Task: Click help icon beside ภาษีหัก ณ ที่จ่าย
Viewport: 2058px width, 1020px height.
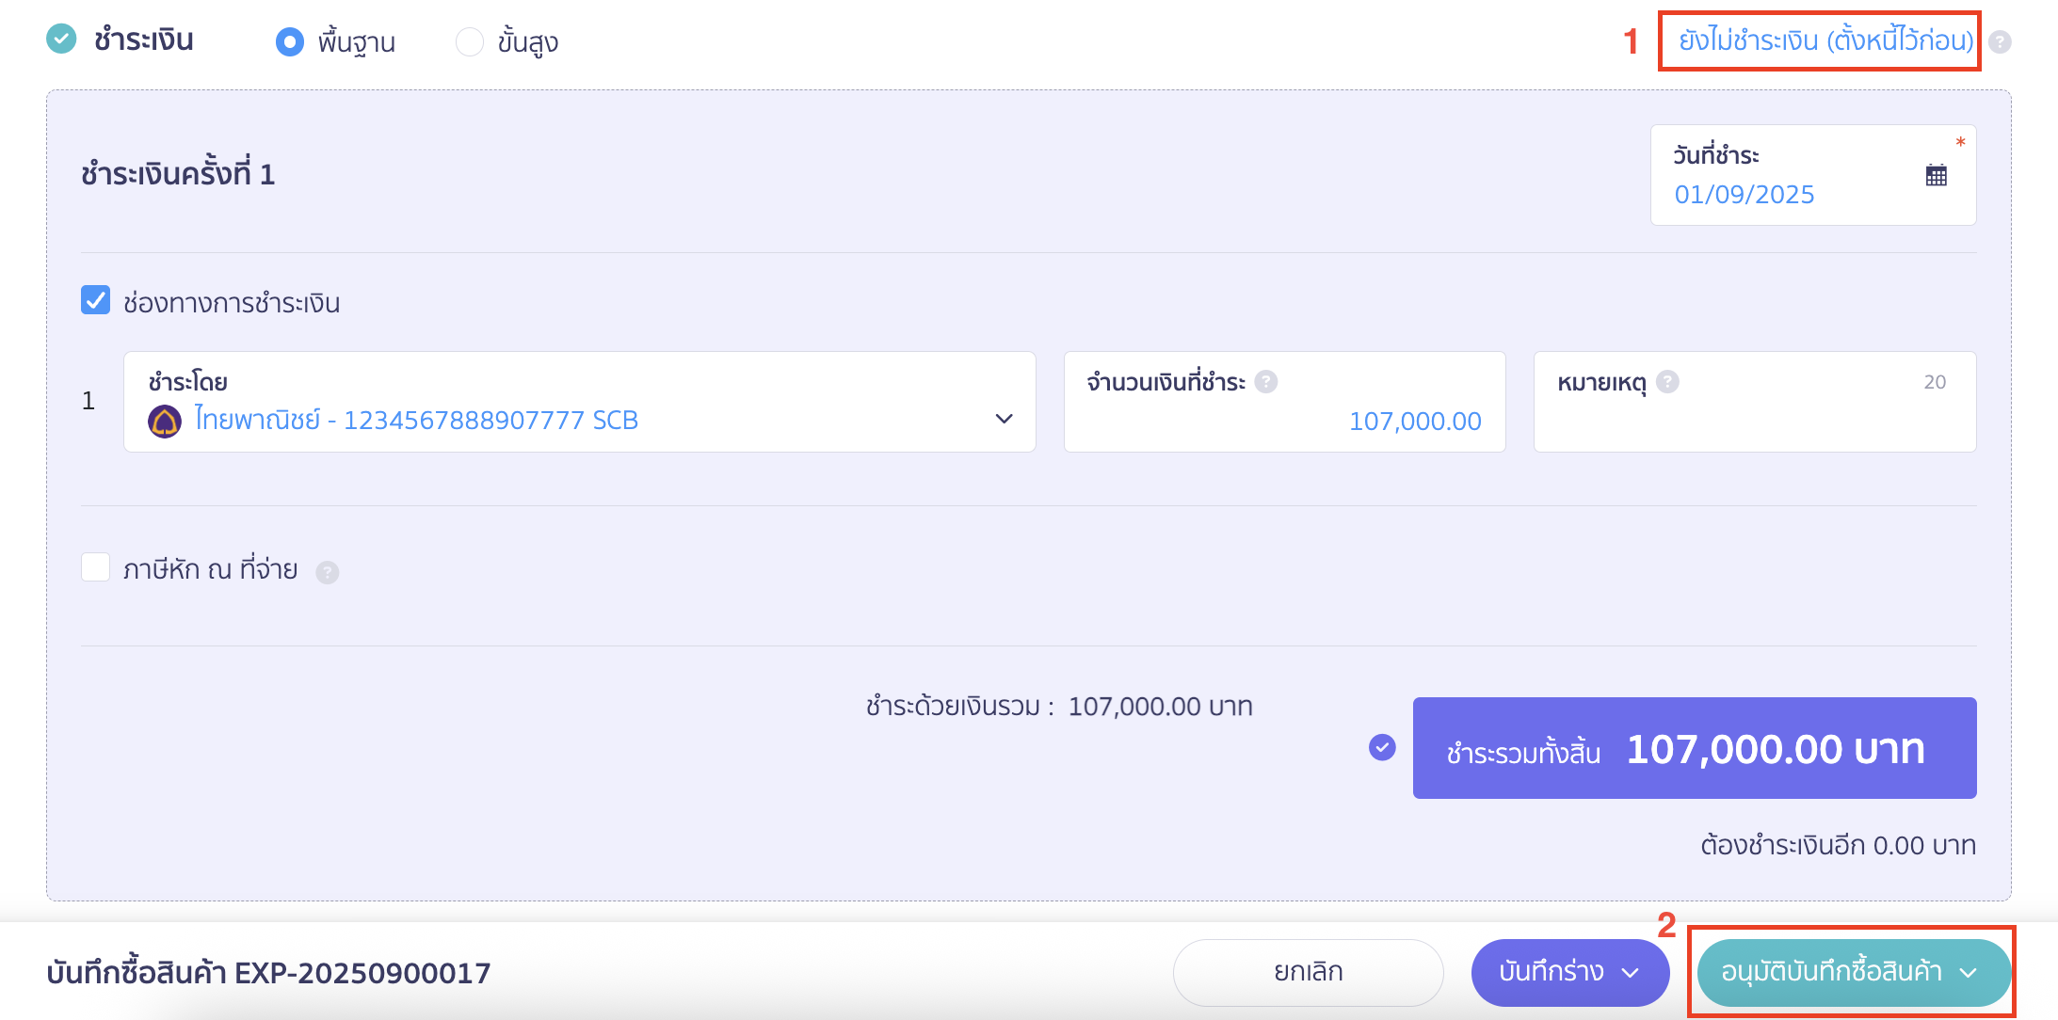Action: tap(327, 572)
